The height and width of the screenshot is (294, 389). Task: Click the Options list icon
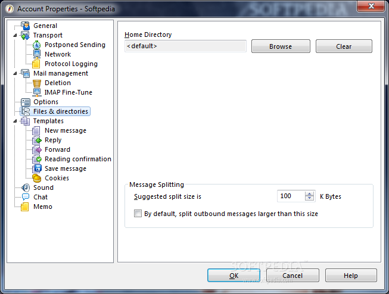coord(25,102)
